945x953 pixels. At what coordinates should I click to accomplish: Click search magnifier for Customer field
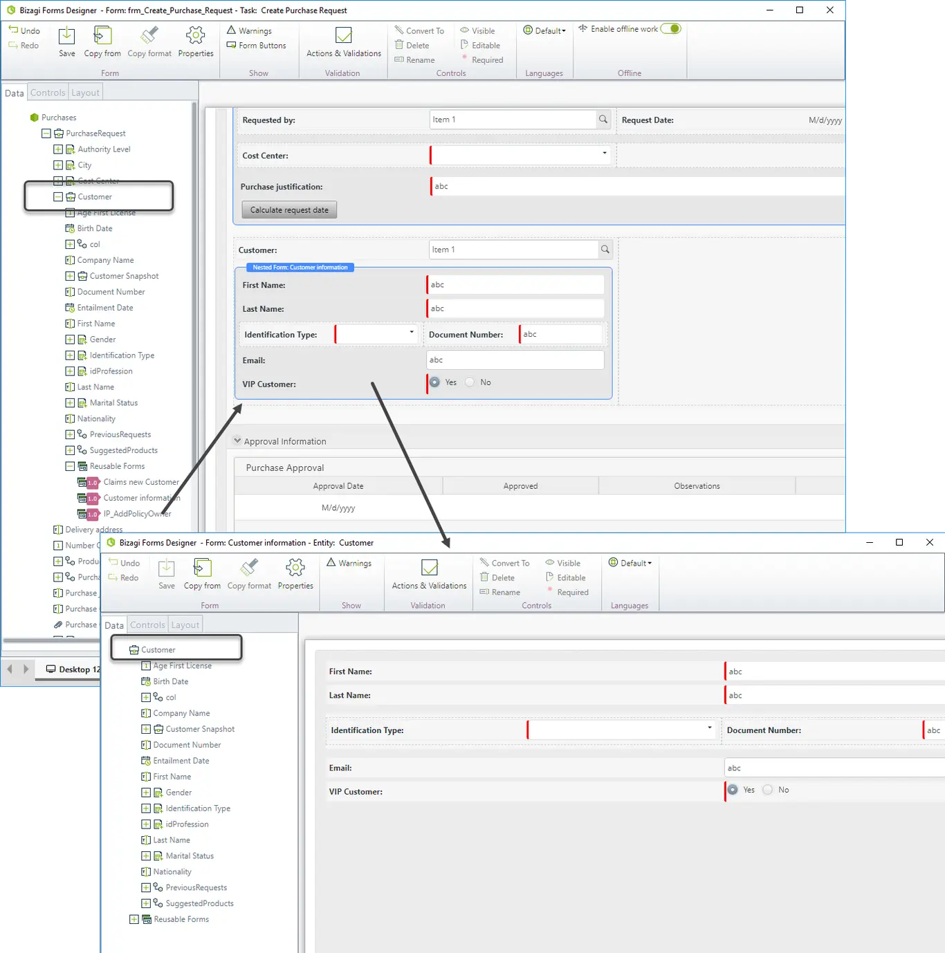(605, 250)
